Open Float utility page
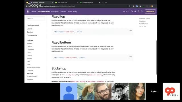The image size is (182, 102). 28,65
